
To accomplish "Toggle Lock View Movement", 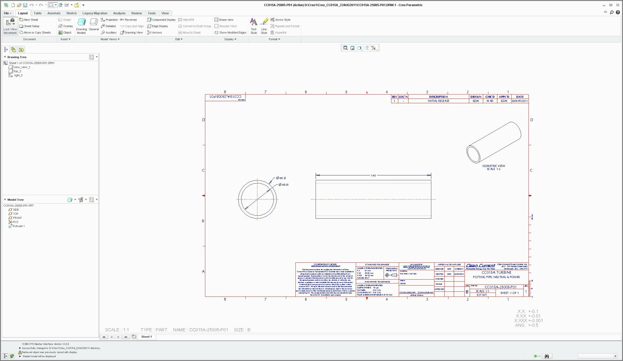I will pos(10,26).
